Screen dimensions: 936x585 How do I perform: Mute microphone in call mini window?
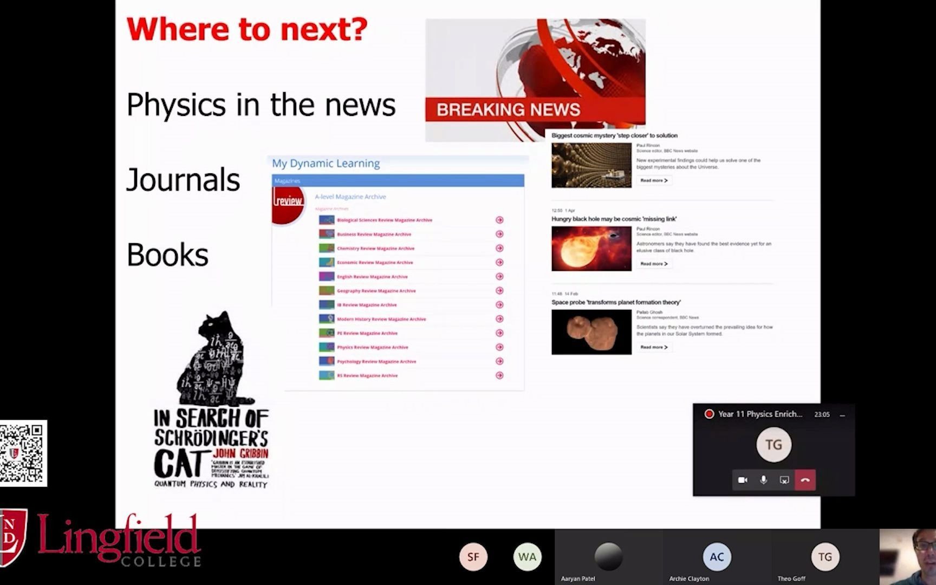[x=763, y=480]
